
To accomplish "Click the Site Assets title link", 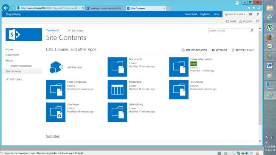I will click(x=197, y=82).
